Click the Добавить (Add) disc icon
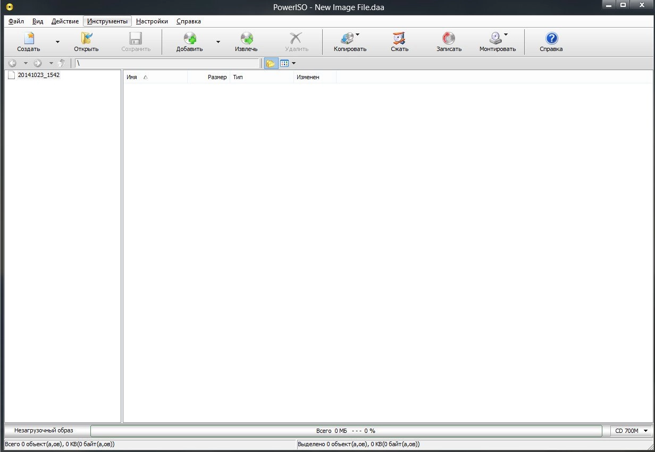This screenshot has height=452, width=655. click(x=190, y=39)
